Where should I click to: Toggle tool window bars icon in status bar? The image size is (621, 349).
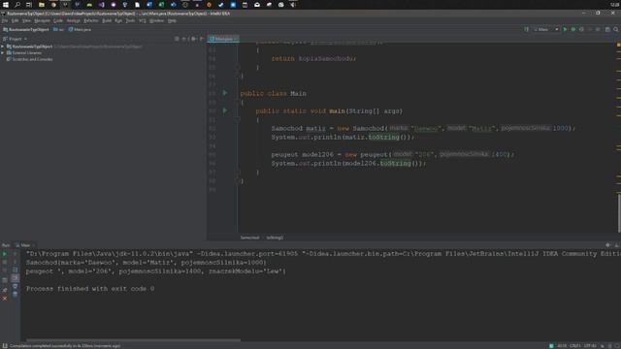click(x=5, y=346)
